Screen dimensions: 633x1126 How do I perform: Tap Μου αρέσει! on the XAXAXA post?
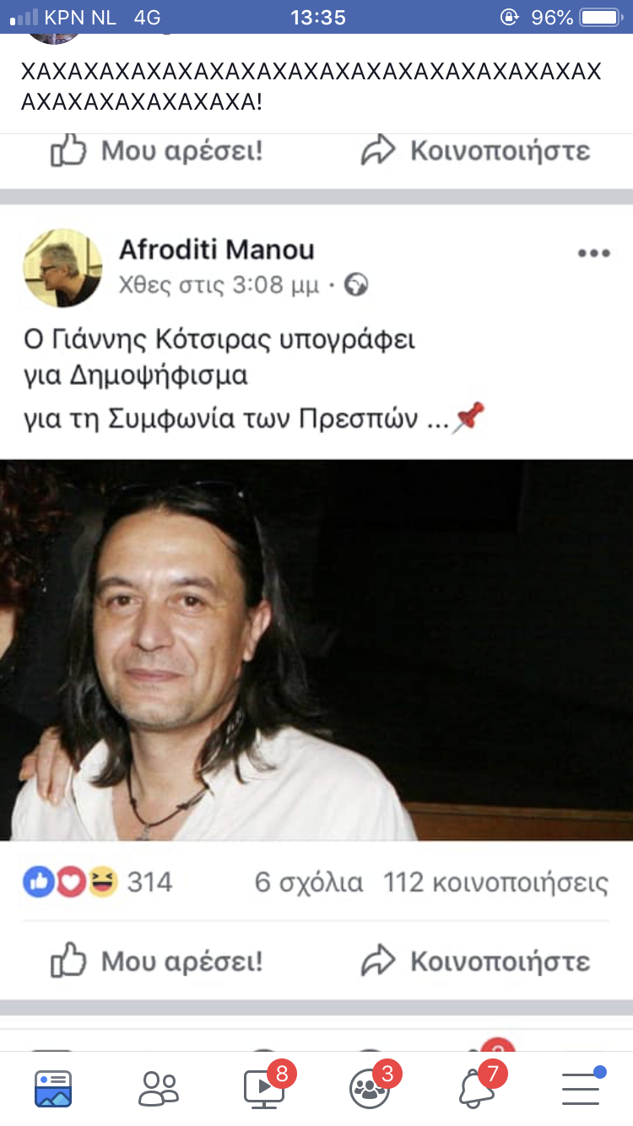pos(156,151)
